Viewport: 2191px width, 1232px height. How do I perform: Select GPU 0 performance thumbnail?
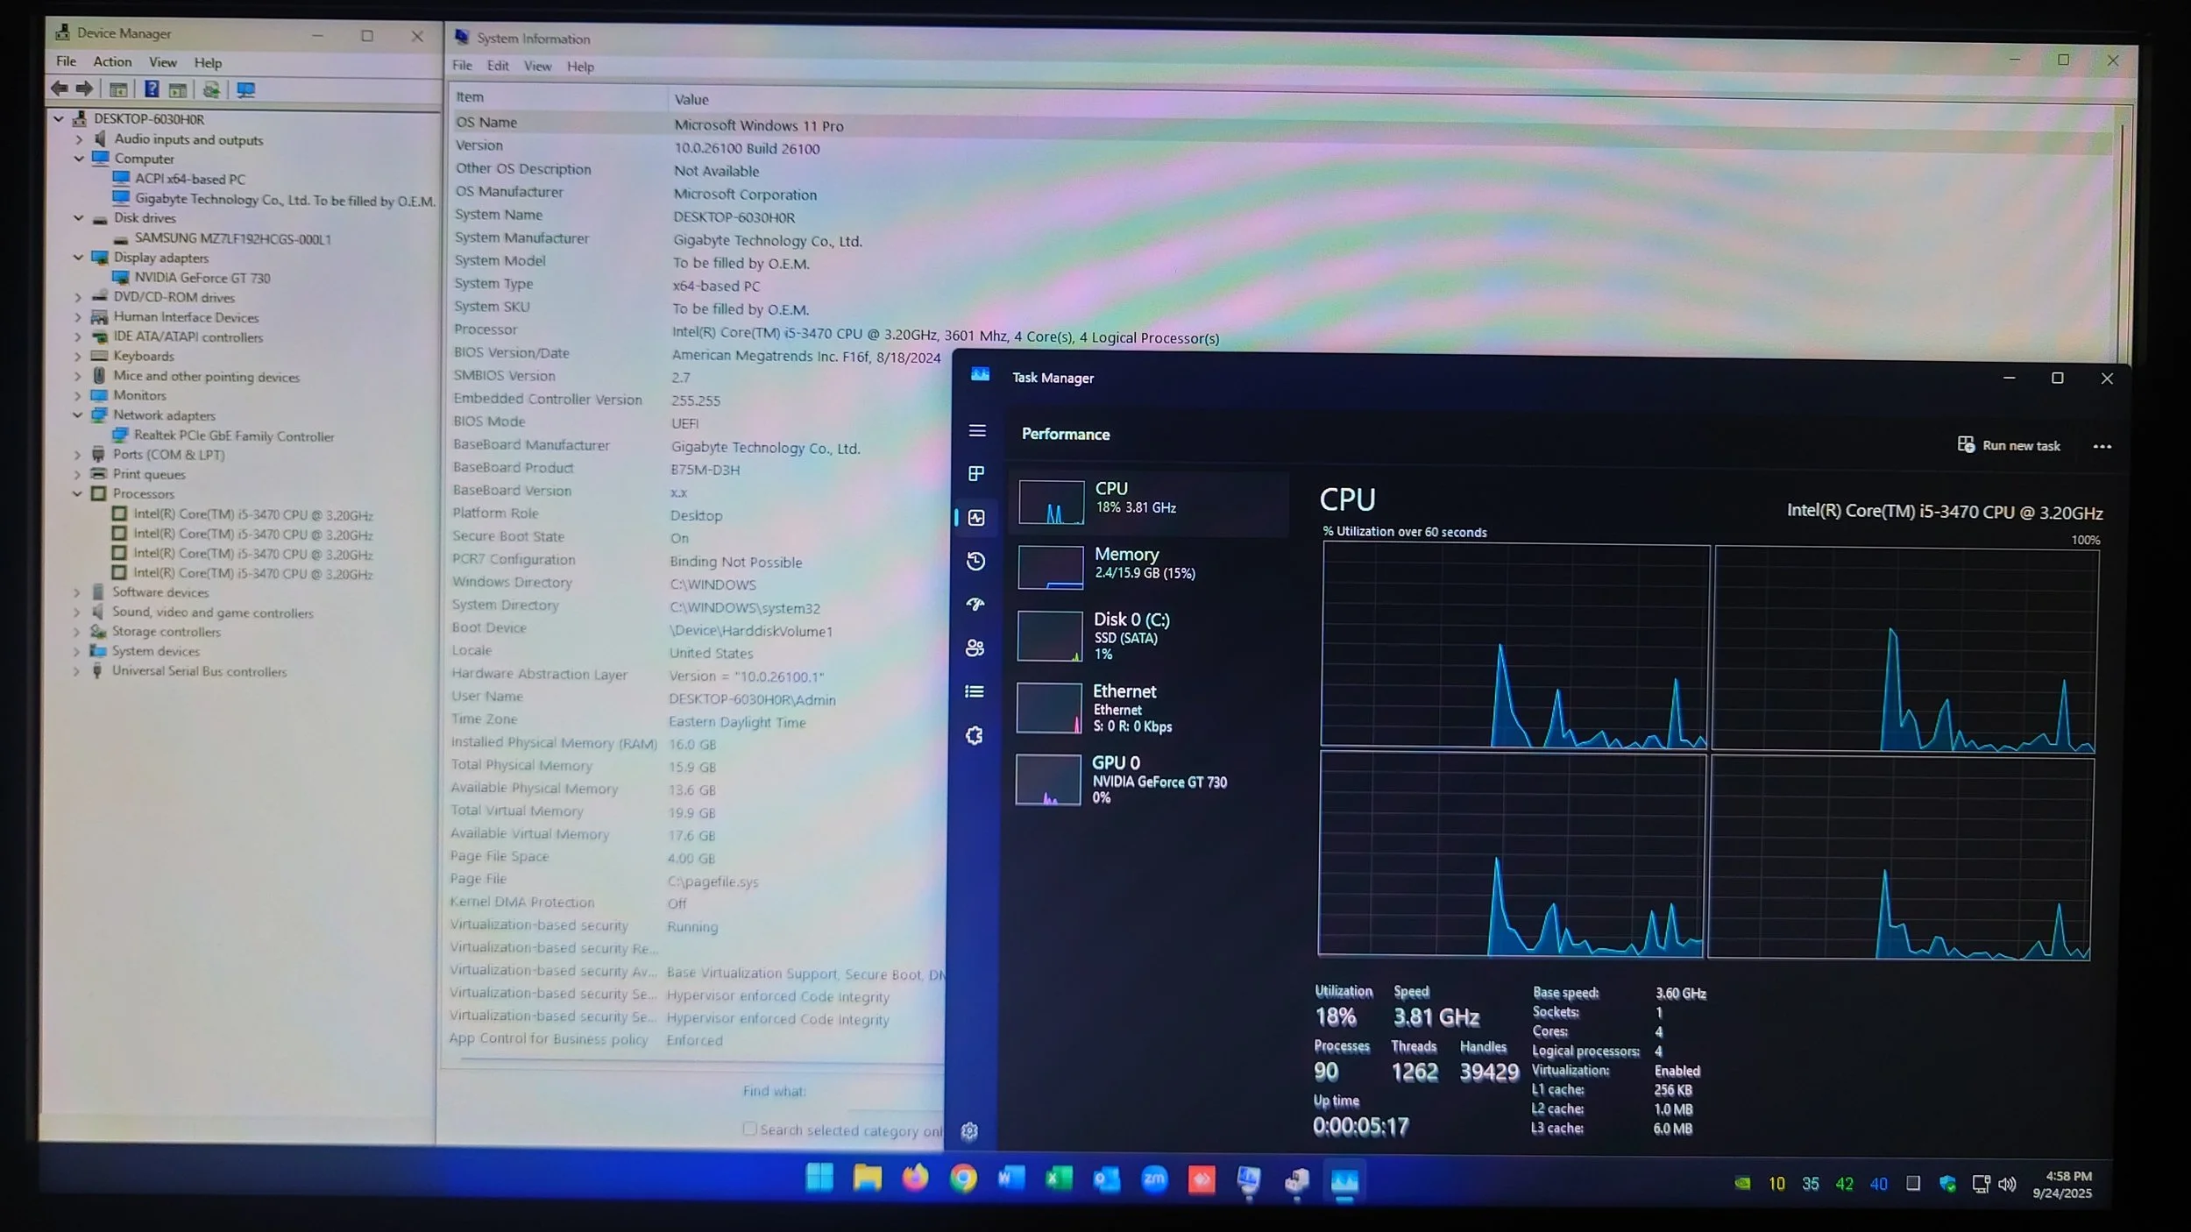1048,779
